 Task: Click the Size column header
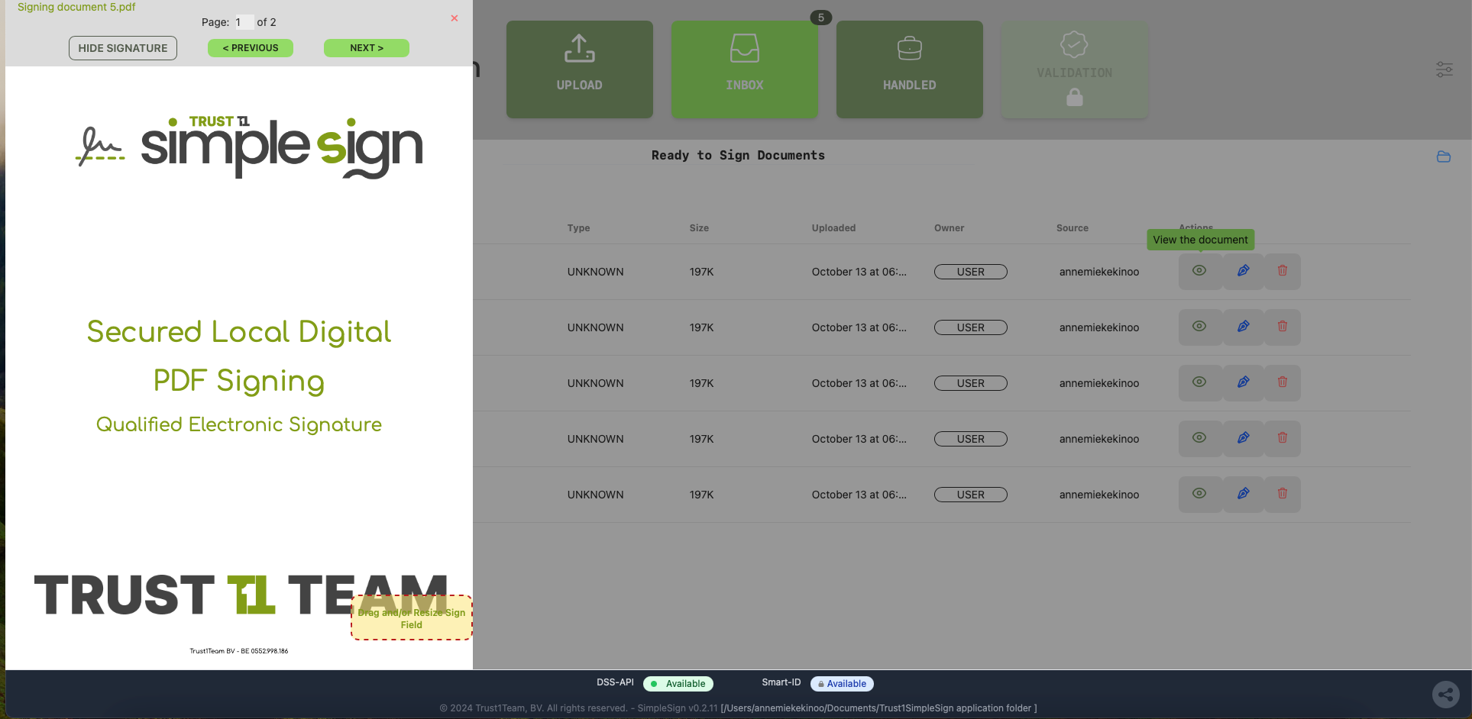[699, 228]
